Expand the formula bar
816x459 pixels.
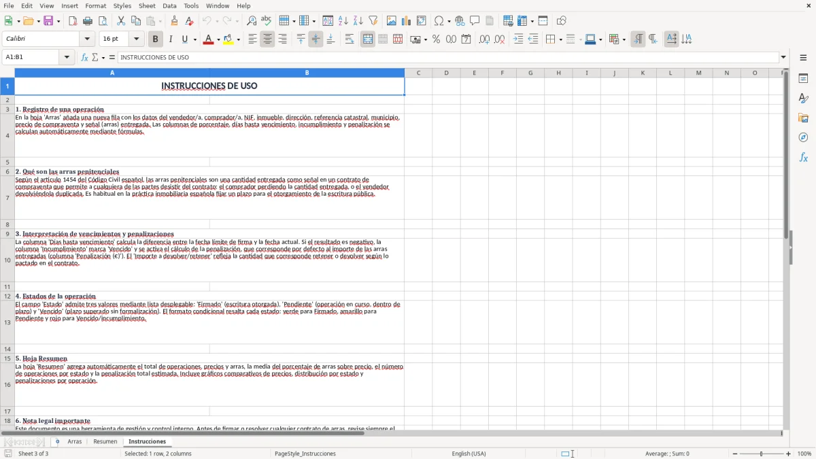pos(783,57)
